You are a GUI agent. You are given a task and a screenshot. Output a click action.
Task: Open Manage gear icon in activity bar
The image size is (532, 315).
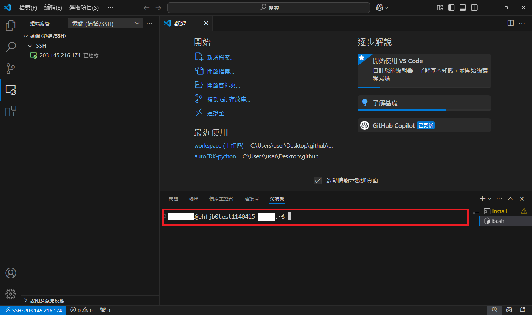tap(11, 294)
